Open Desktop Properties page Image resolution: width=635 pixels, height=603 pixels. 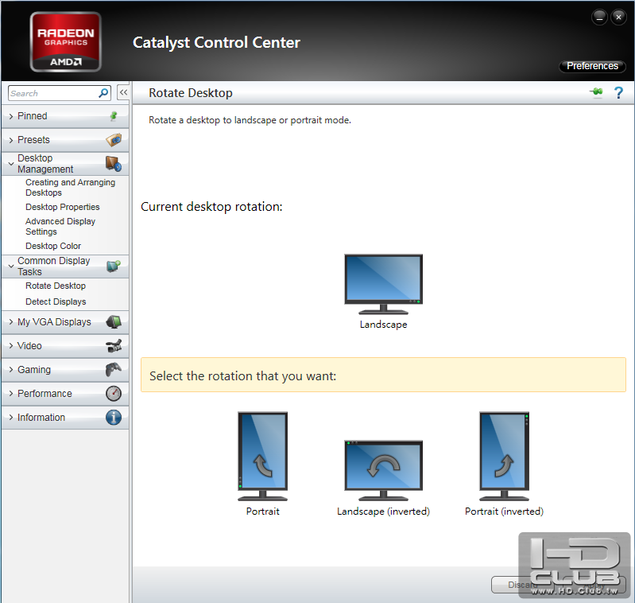[x=62, y=207]
